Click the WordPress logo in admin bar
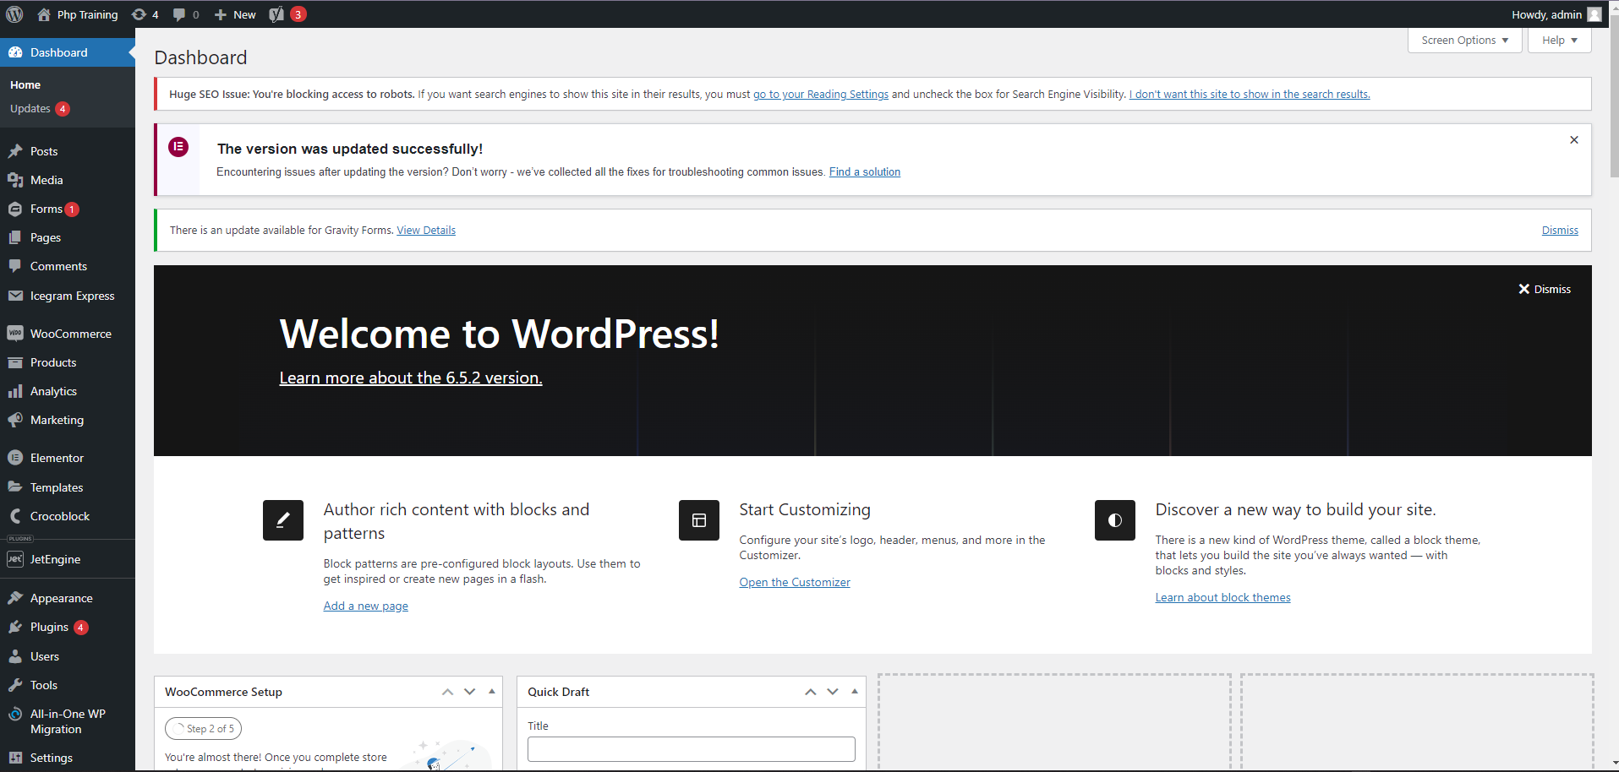The height and width of the screenshot is (772, 1619). tap(14, 14)
